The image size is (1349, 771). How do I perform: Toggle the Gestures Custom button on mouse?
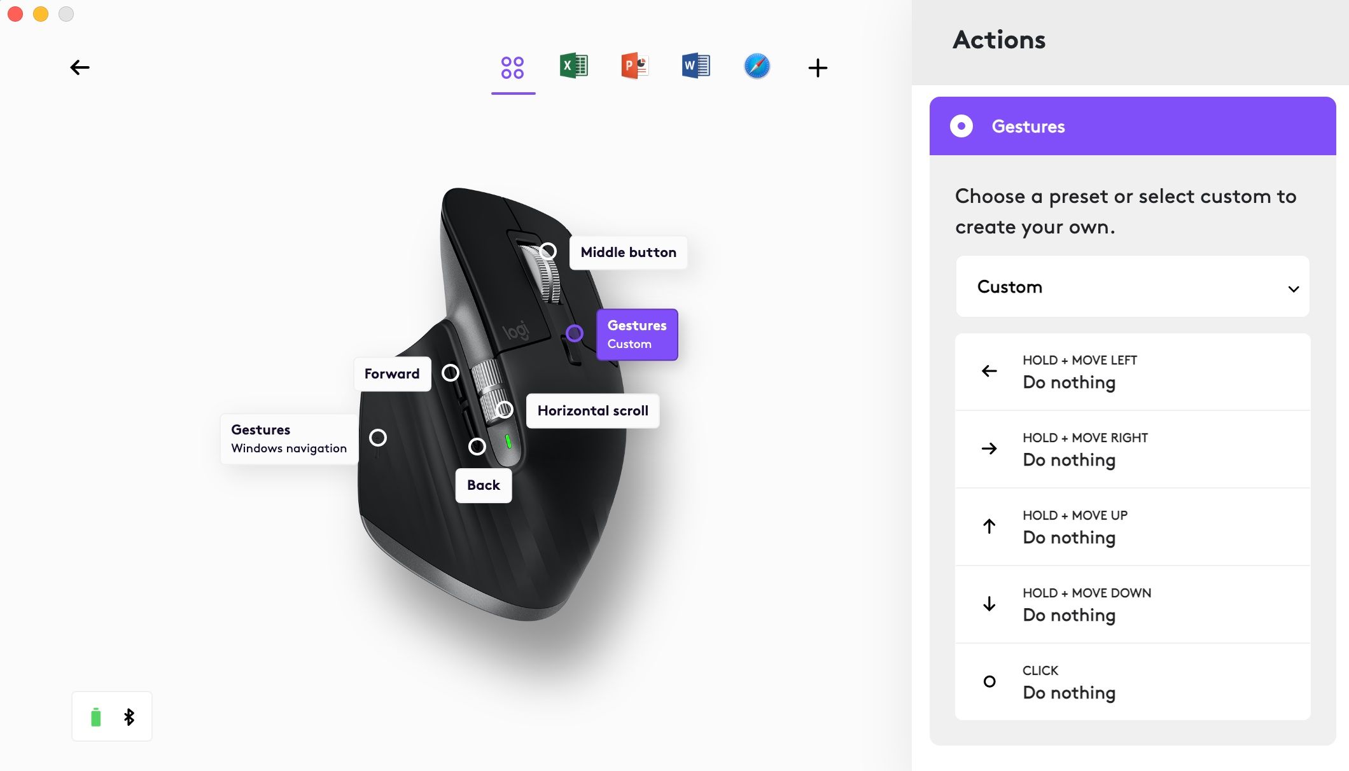point(577,332)
